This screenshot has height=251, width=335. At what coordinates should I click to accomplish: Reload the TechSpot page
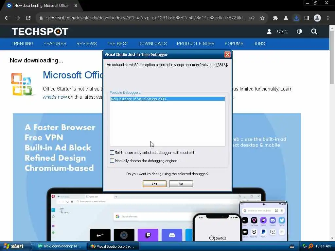pyautogui.click(x=28, y=18)
